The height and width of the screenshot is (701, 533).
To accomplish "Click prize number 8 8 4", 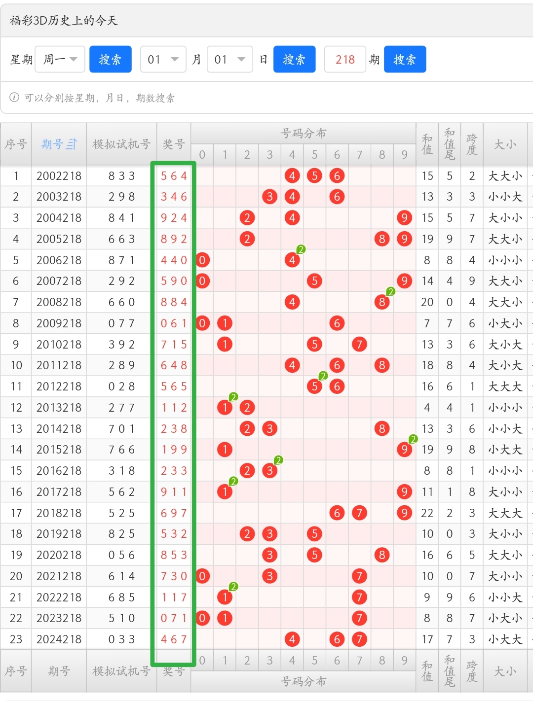I will pos(174,302).
